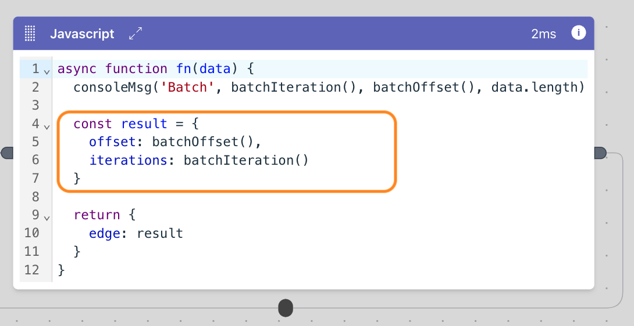Image resolution: width=634 pixels, height=326 pixels.
Task: Click the 2ms execution time label
Action: point(543,34)
